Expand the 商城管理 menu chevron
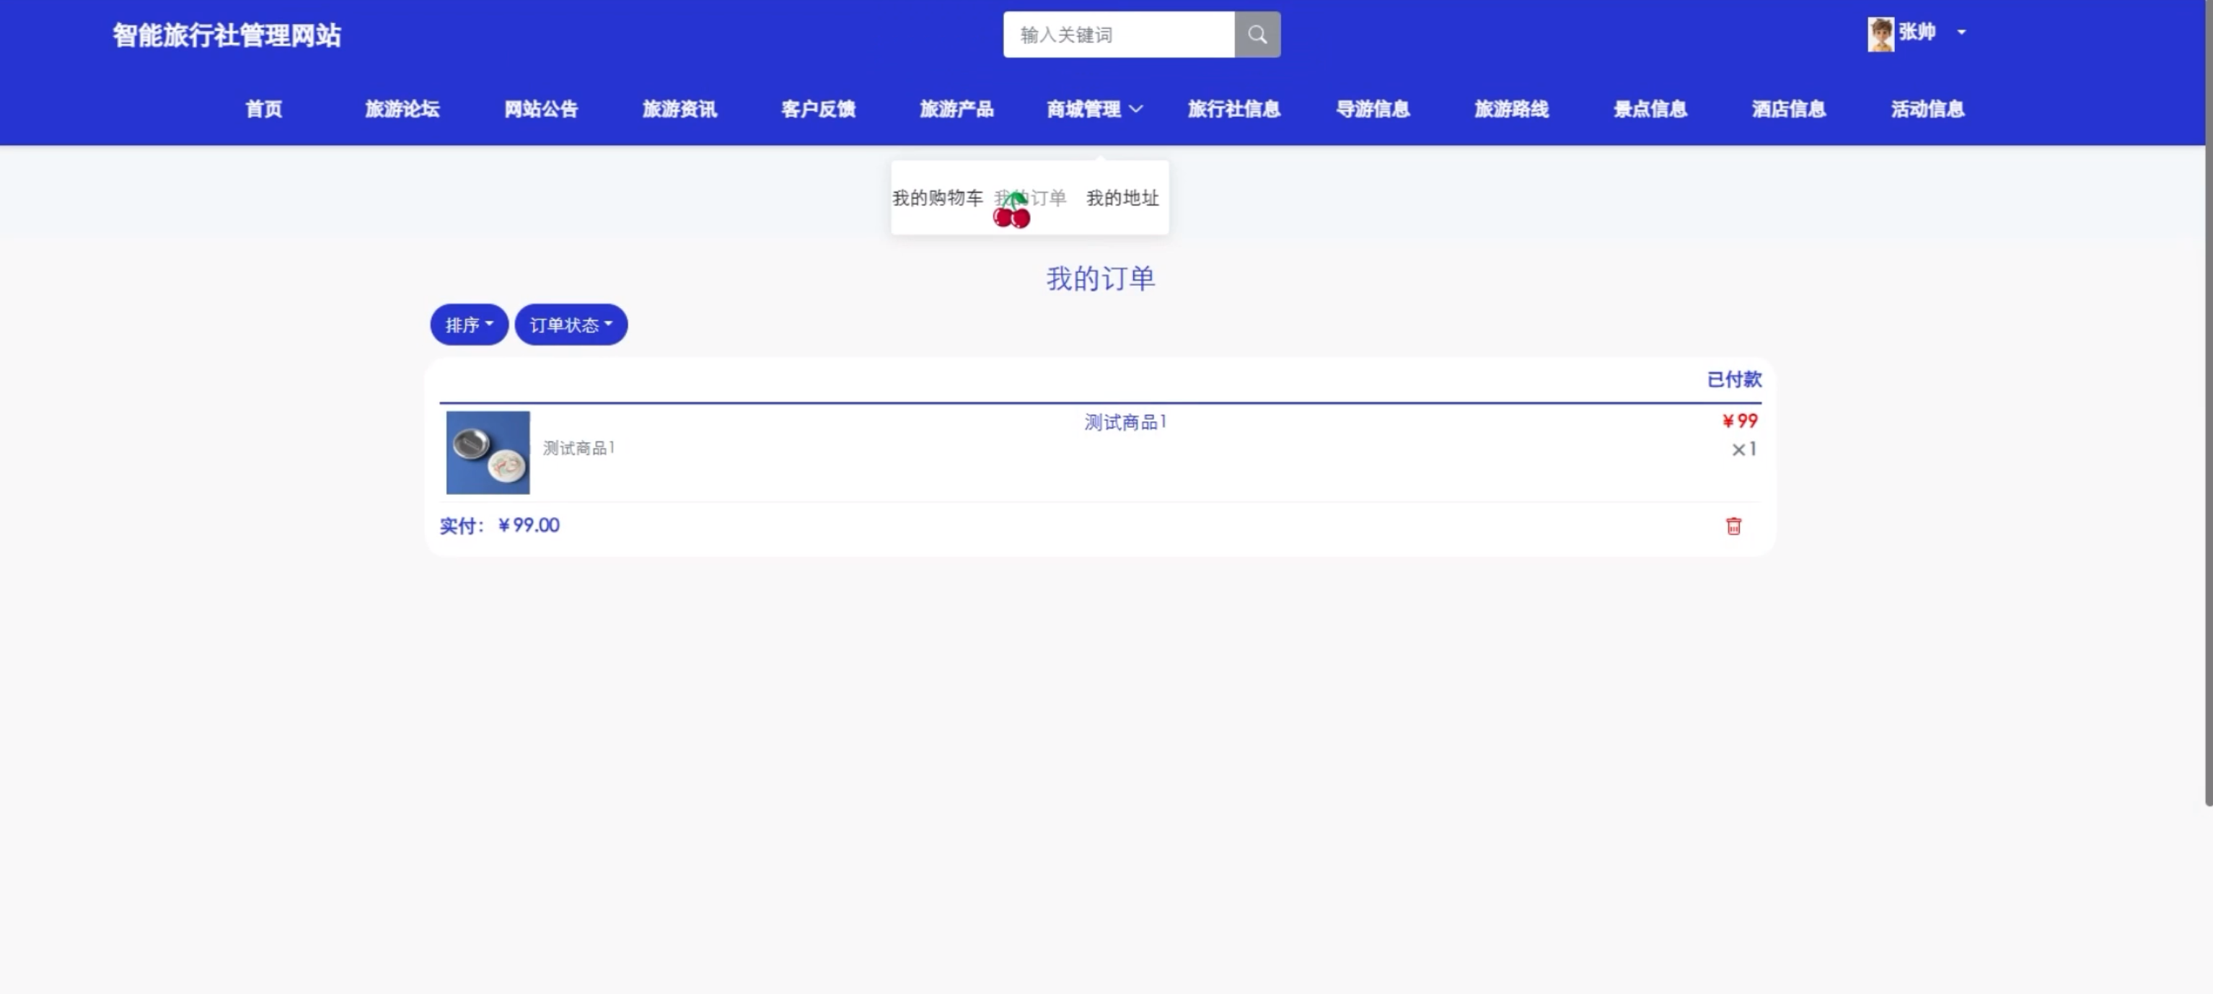 point(1135,109)
